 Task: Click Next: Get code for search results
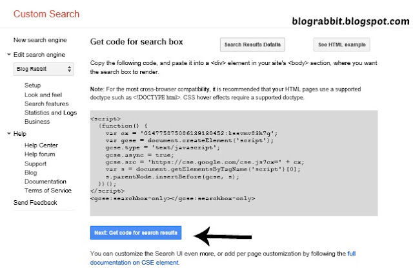pyautogui.click(x=136, y=232)
